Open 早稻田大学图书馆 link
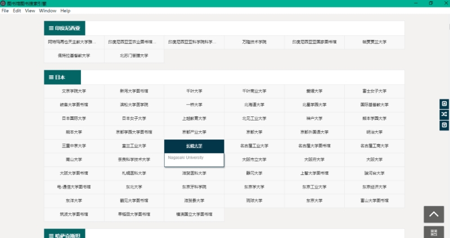The height and width of the screenshot is (238, 450). point(134,214)
